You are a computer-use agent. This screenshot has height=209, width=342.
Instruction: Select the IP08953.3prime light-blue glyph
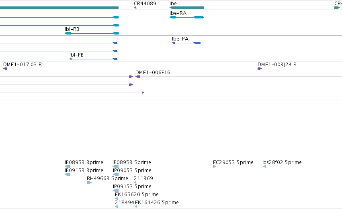68,166
